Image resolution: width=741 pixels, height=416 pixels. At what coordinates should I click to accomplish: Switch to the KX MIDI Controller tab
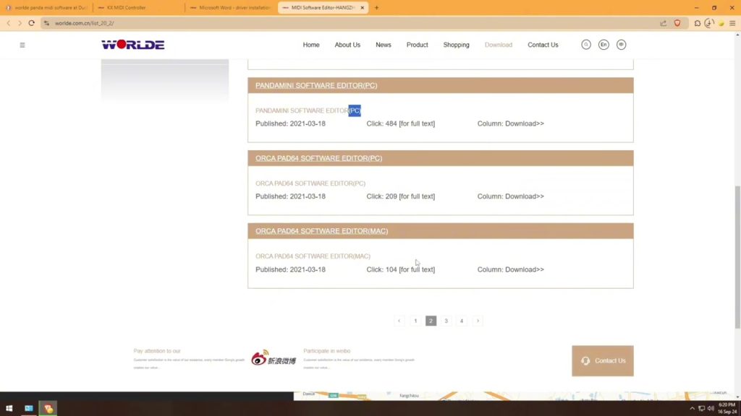click(138, 7)
